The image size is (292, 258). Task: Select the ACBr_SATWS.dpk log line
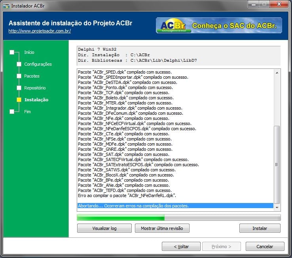[x=127, y=170]
